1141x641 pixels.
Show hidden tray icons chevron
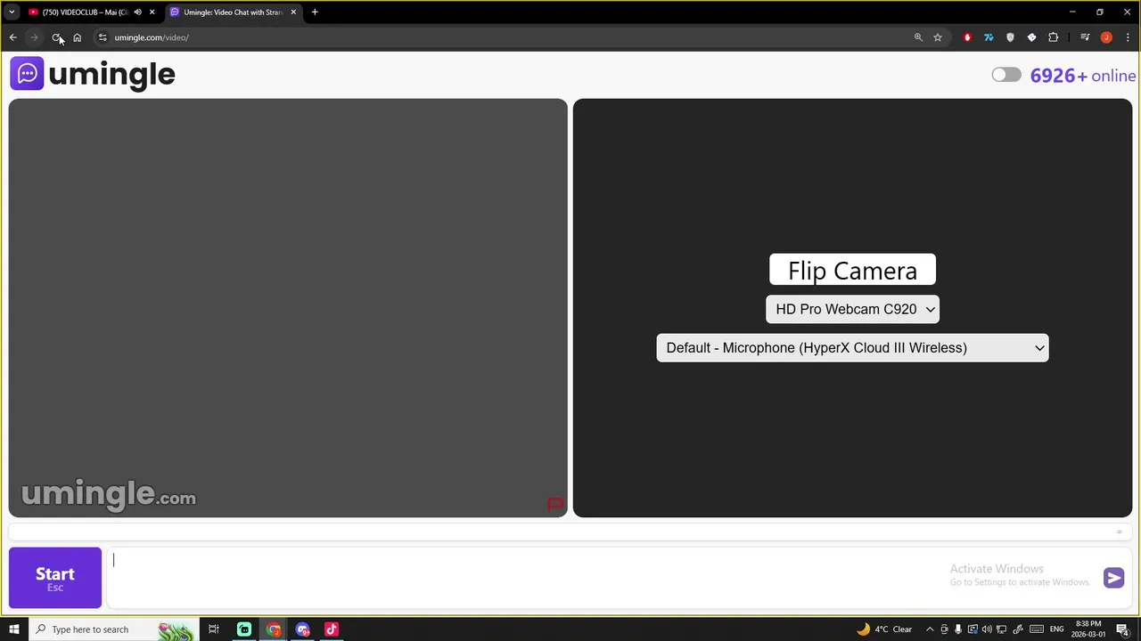click(x=930, y=629)
